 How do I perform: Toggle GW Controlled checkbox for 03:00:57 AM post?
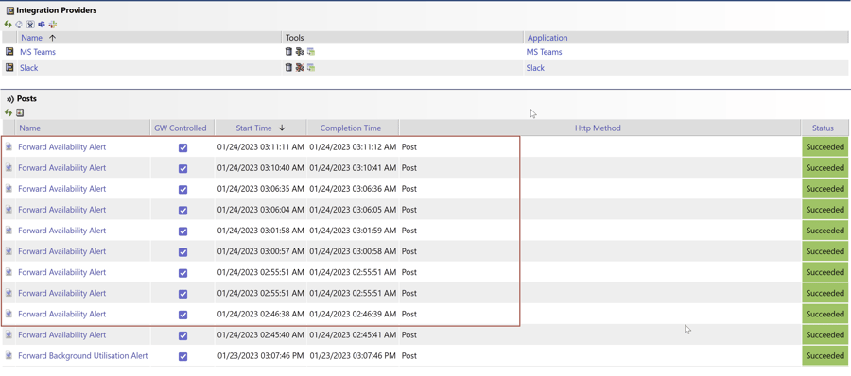(x=182, y=252)
